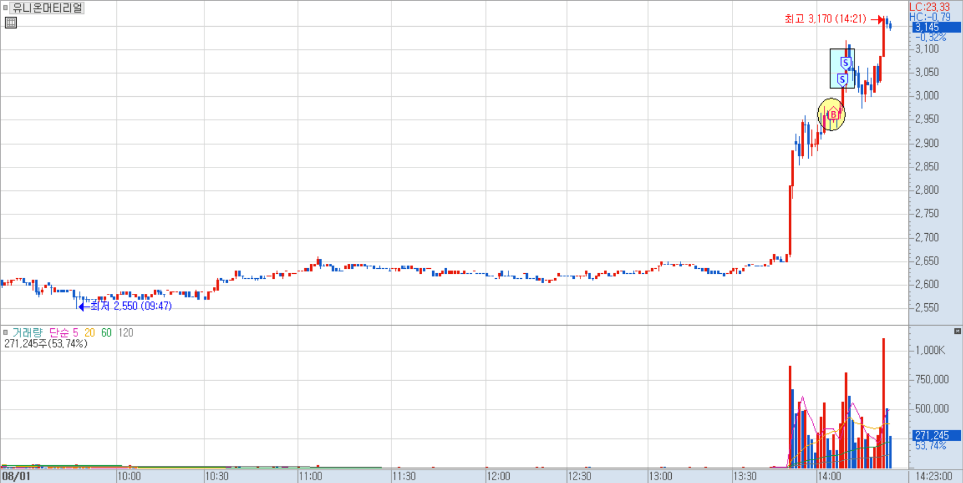
Task: Click the 3,000 price axis label
Action: point(927,96)
